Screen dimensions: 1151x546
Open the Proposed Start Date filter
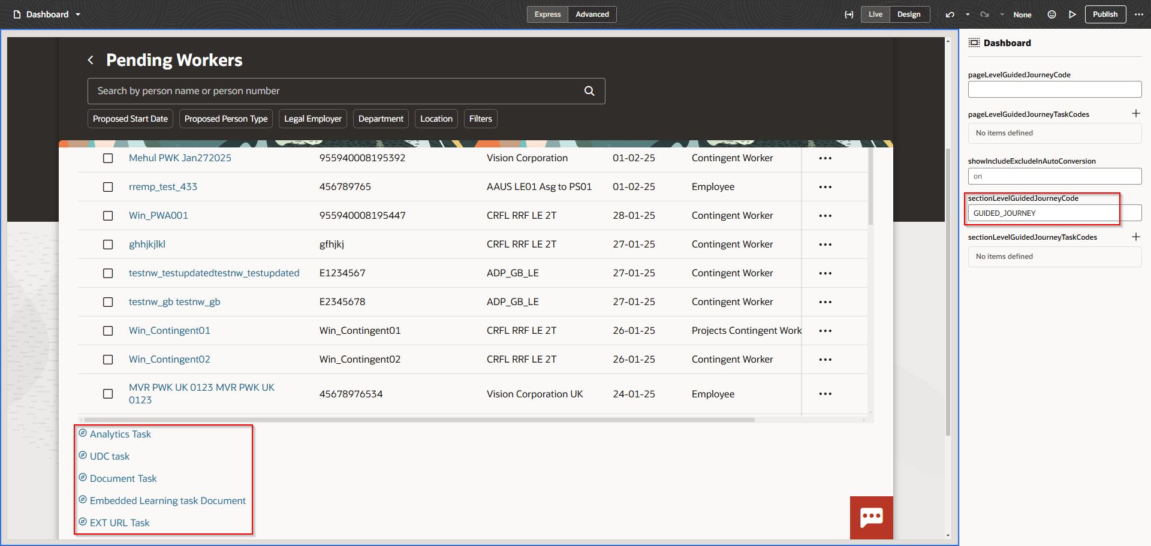(130, 119)
